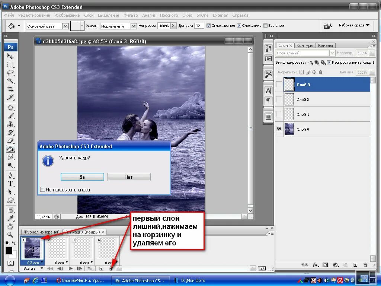Select the Horizontal Type tool

click(10, 184)
